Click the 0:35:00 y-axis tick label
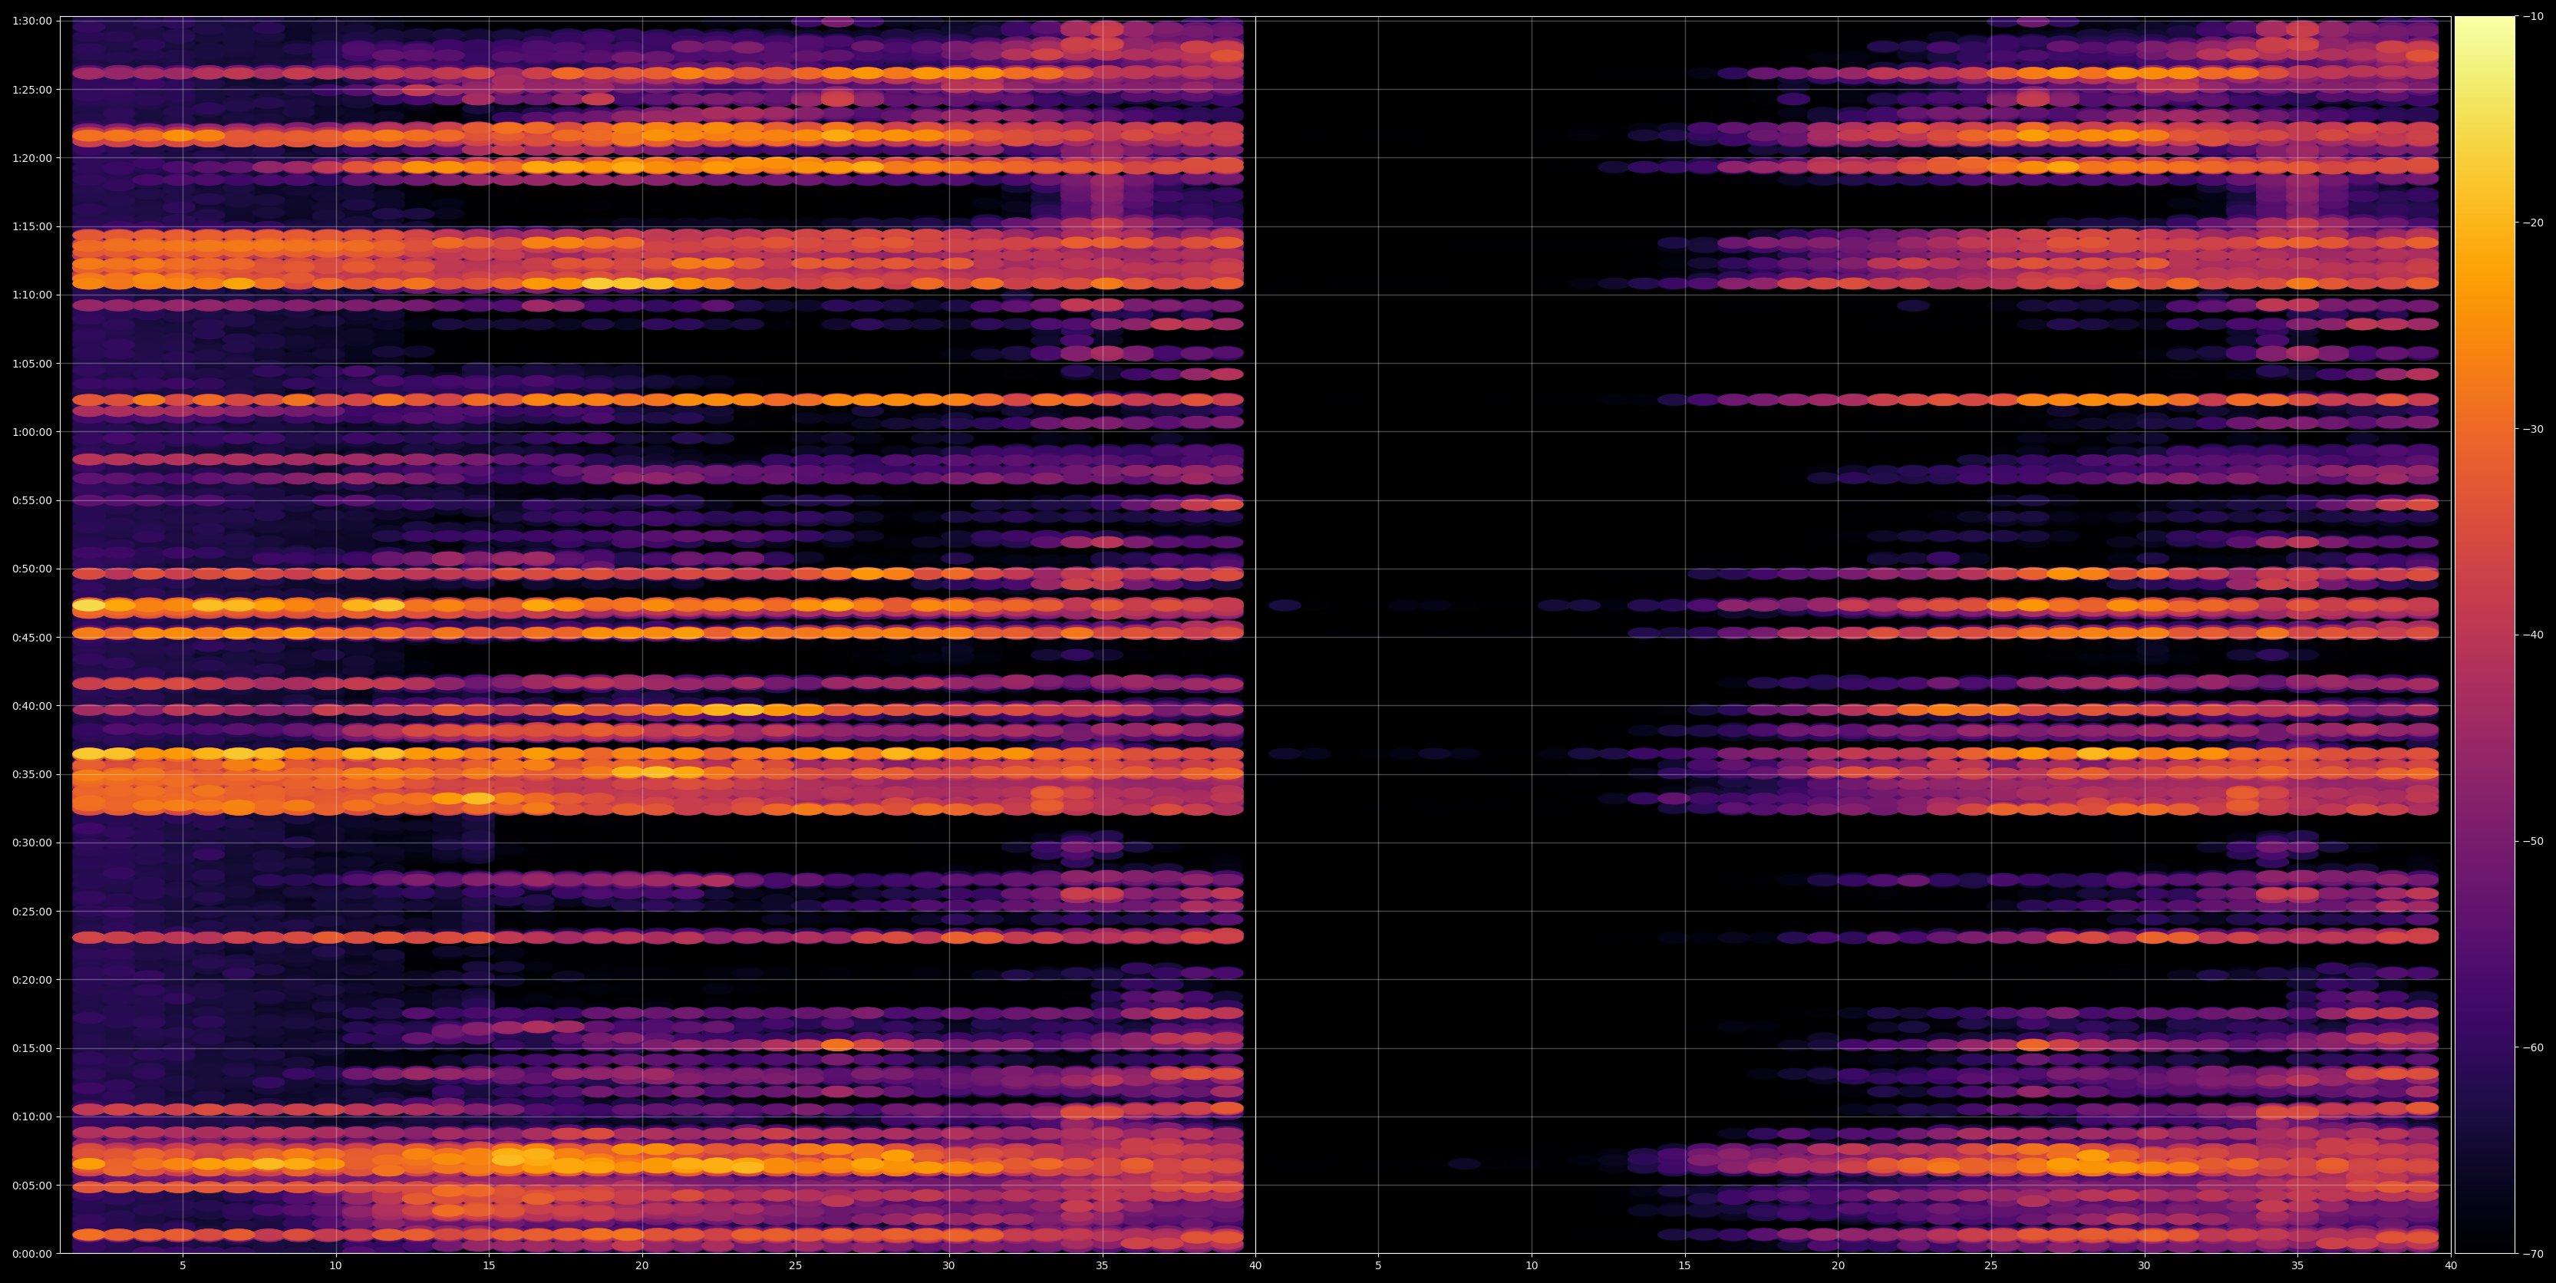The width and height of the screenshot is (2556, 1283). click(31, 774)
